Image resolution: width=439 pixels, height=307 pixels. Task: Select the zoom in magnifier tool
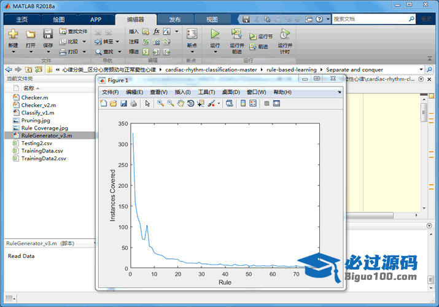160,103
